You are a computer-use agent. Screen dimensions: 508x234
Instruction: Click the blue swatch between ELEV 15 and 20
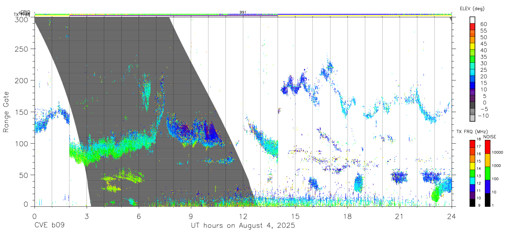(x=473, y=79)
